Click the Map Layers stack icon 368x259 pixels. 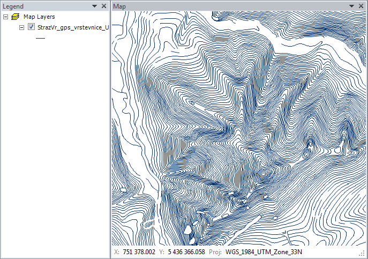point(16,17)
